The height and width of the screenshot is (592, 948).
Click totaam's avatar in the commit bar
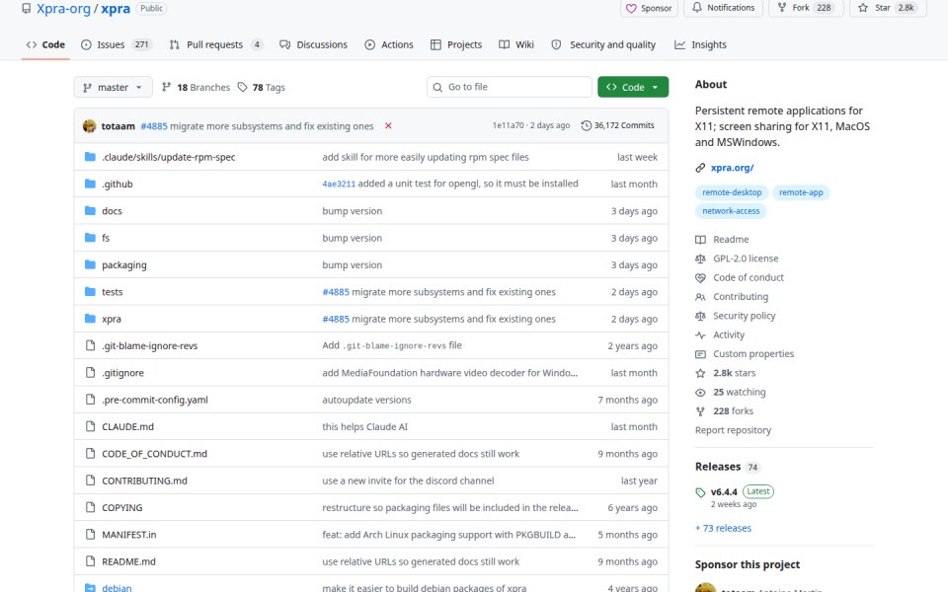pos(90,125)
